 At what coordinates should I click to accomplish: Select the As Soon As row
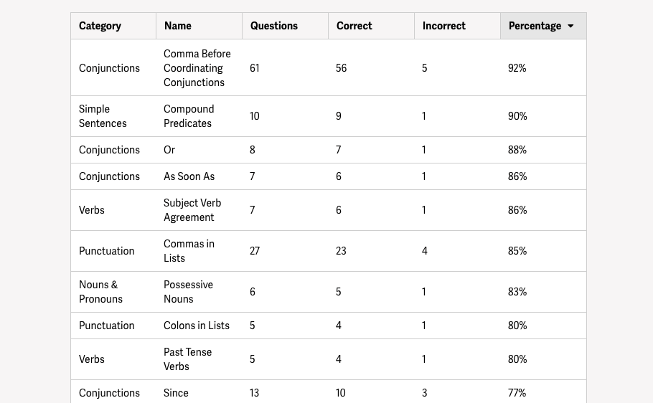[329, 176]
